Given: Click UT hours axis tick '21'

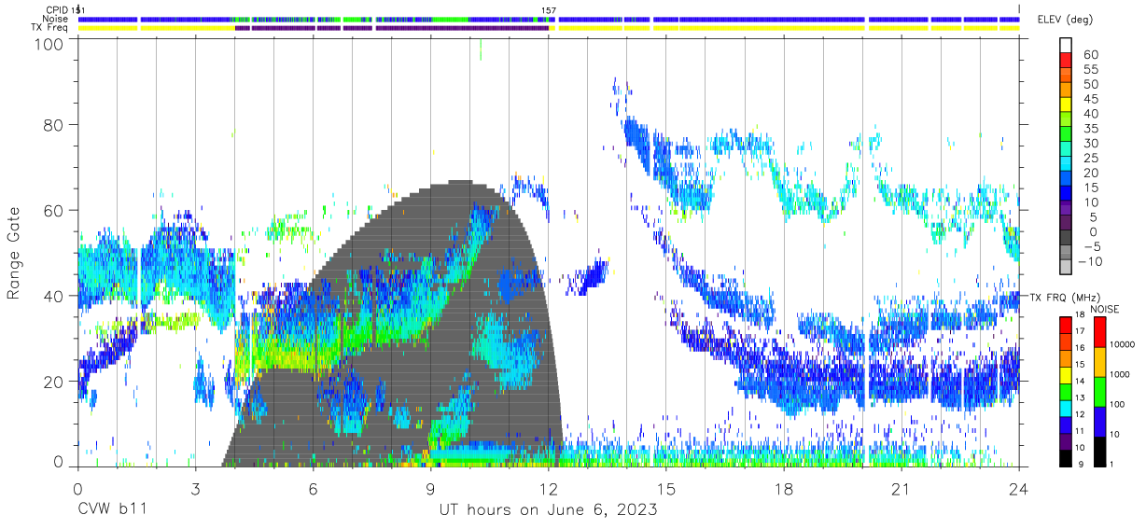Looking at the screenshot, I should click(x=901, y=490).
